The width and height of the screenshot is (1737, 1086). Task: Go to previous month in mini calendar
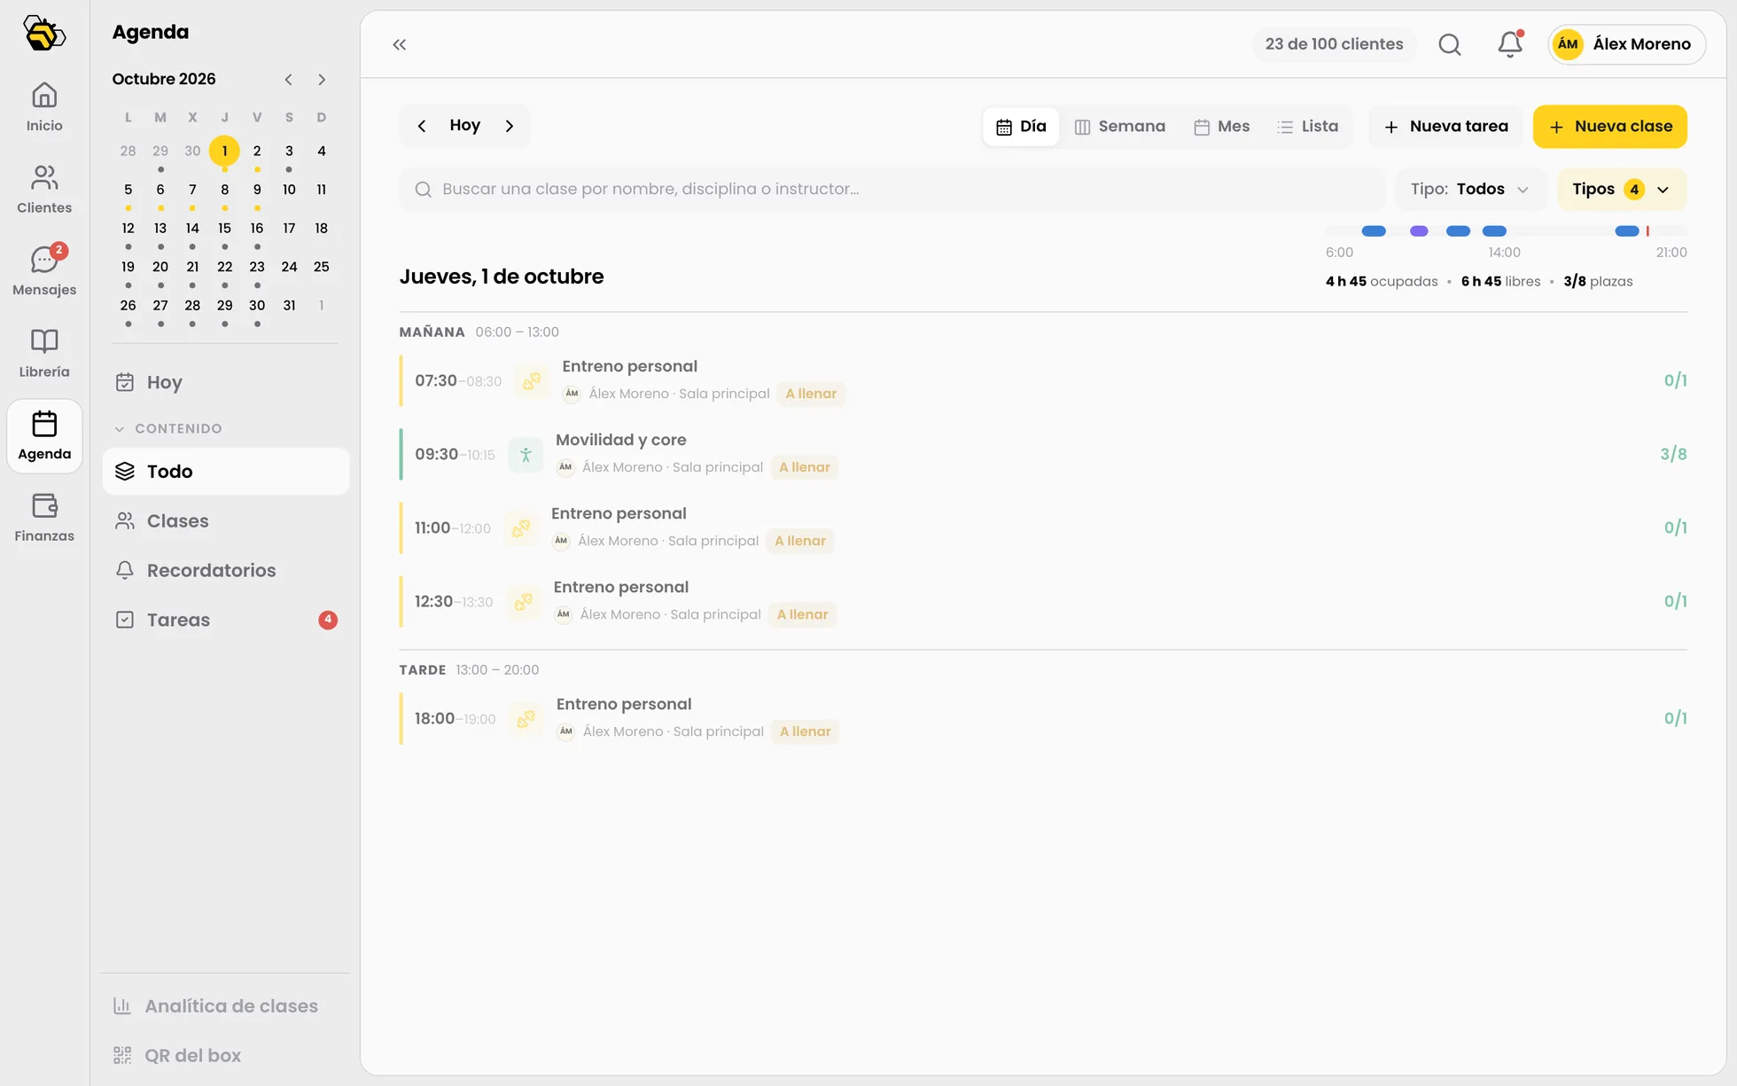click(x=289, y=80)
